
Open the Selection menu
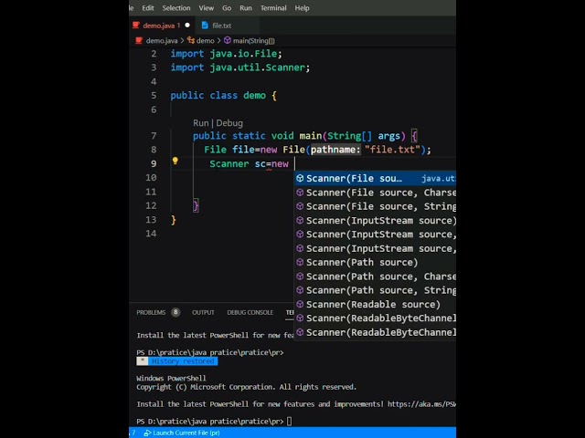[x=176, y=8]
